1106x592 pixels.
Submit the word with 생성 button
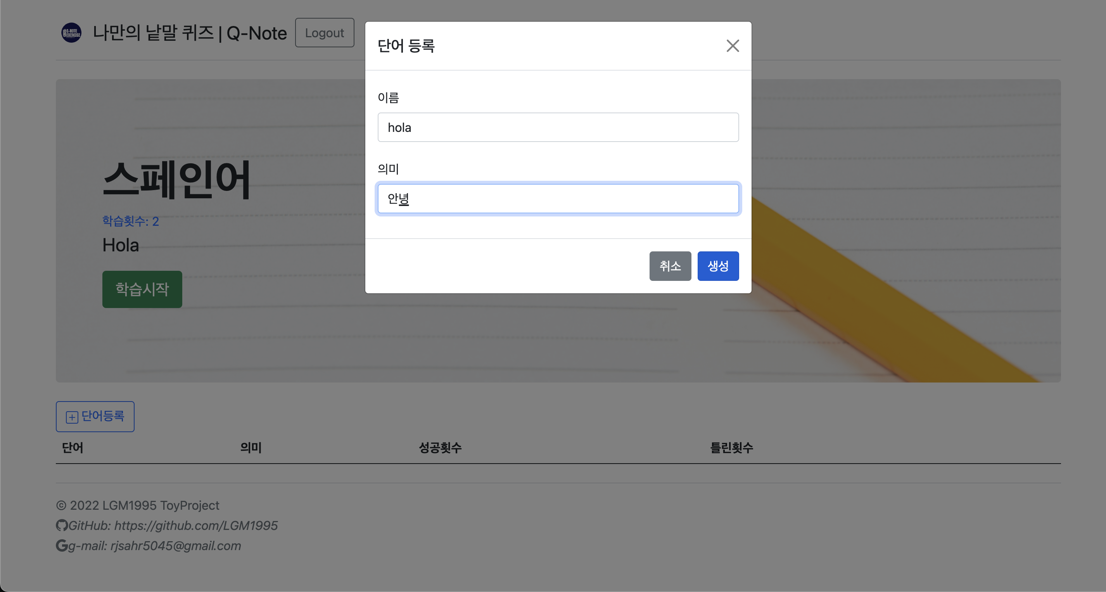click(x=718, y=266)
